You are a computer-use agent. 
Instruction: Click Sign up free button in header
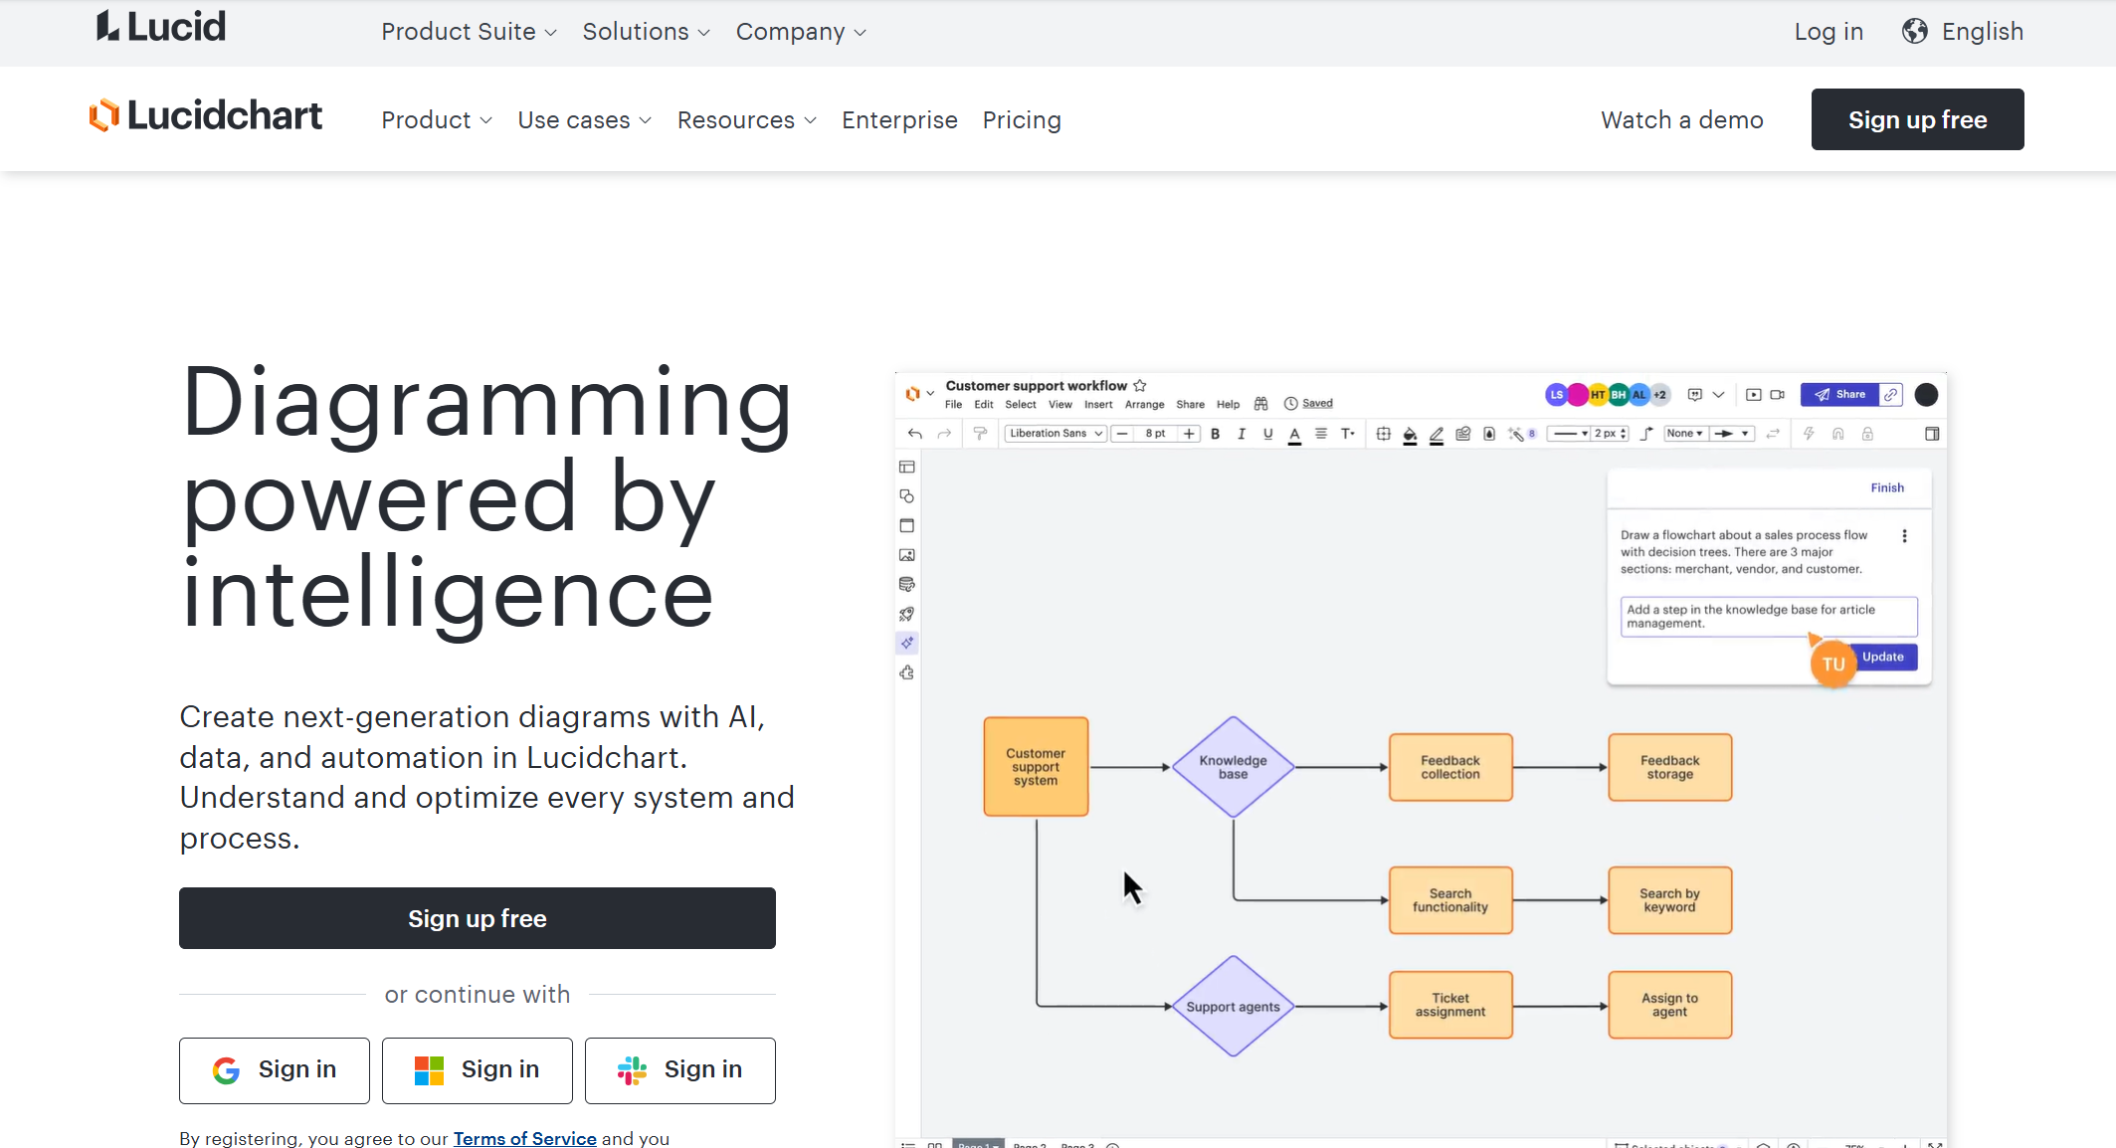pos(1917,119)
